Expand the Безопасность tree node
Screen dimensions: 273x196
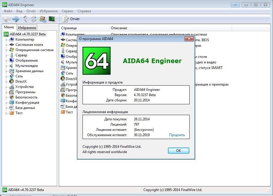[7, 98]
